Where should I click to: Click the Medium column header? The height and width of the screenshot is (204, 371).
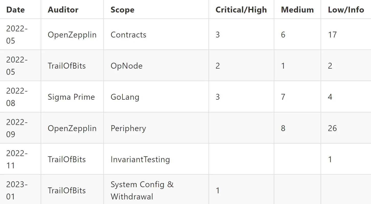tap(297, 10)
